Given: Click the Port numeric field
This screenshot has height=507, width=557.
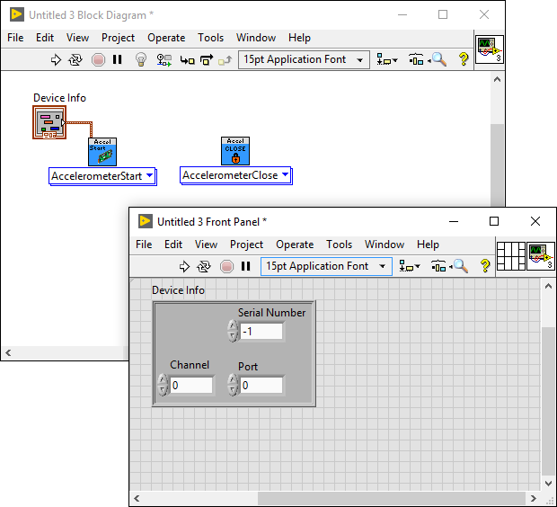Looking at the screenshot, I should click(x=261, y=386).
